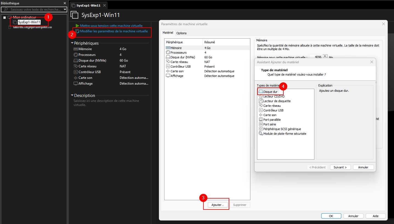
Task: Click the SysExp1-Win11 VM icon in library tree
Action: tap(15, 22)
